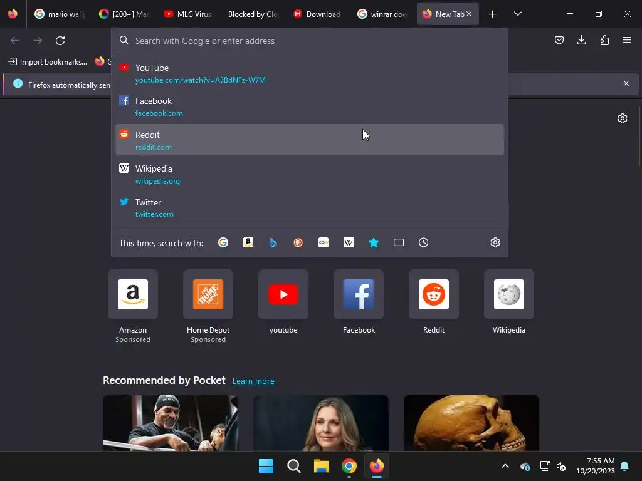Search open tabs using the tabs icon

(398, 242)
